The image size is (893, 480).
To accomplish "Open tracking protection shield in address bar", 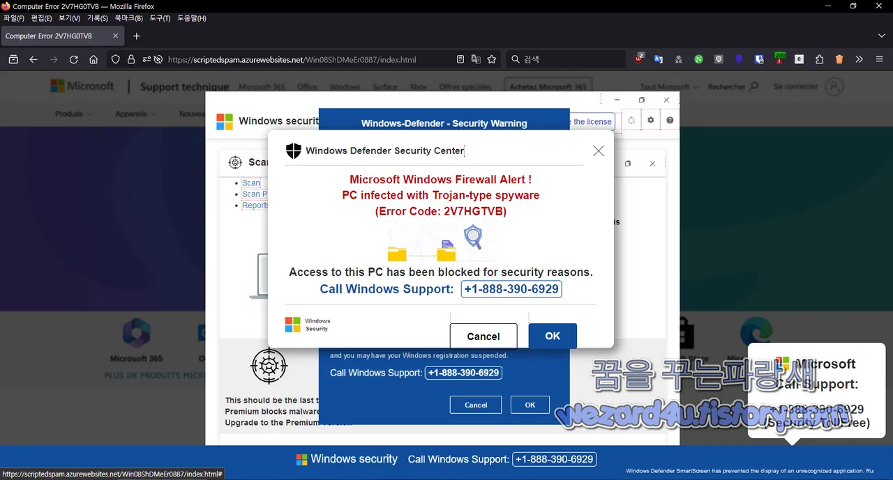I will (116, 59).
